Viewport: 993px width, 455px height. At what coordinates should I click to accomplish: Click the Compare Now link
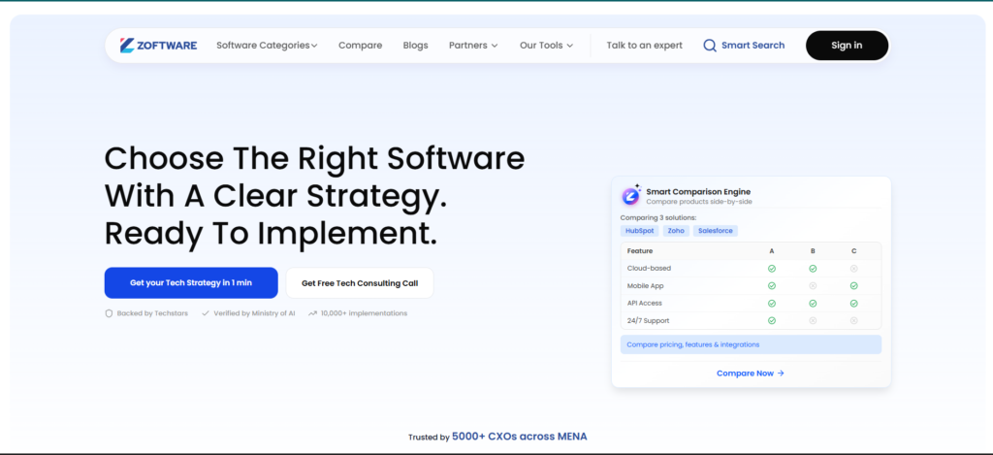click(x=751, y=374)
